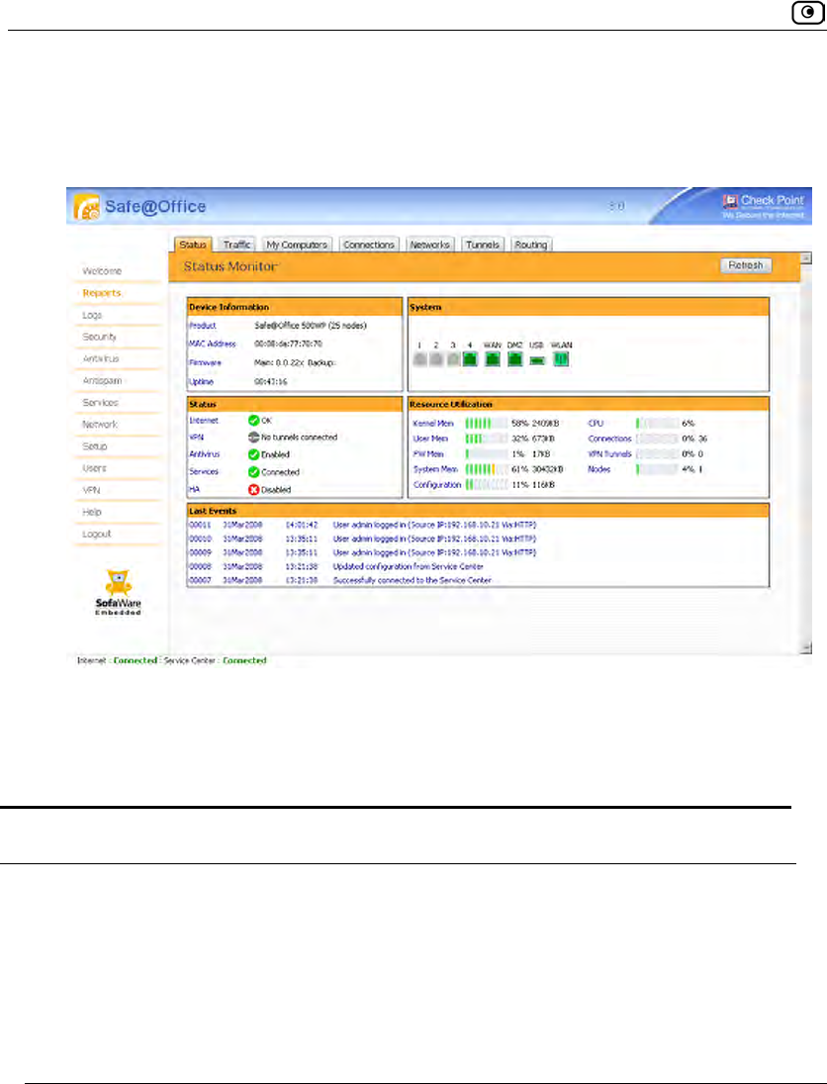The image size is (827, 1084).
Task: Click the grey VPN no-tunnels icon
Action: [253, 437]
